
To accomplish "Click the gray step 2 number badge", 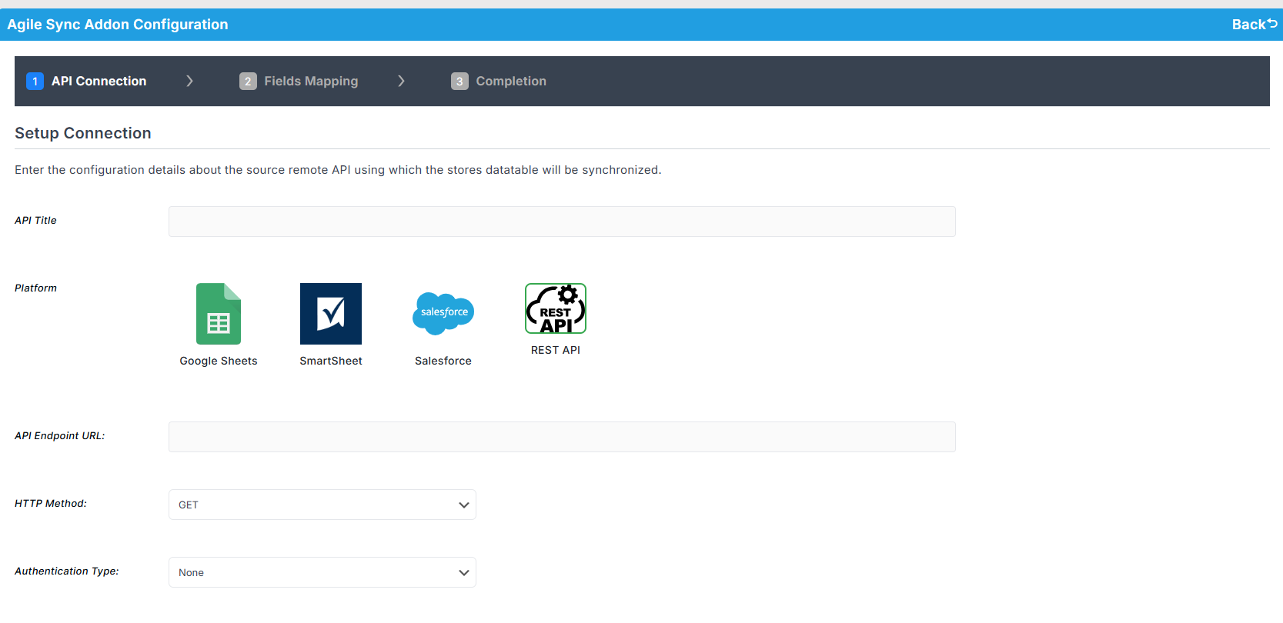I will (x=248, y=82).
